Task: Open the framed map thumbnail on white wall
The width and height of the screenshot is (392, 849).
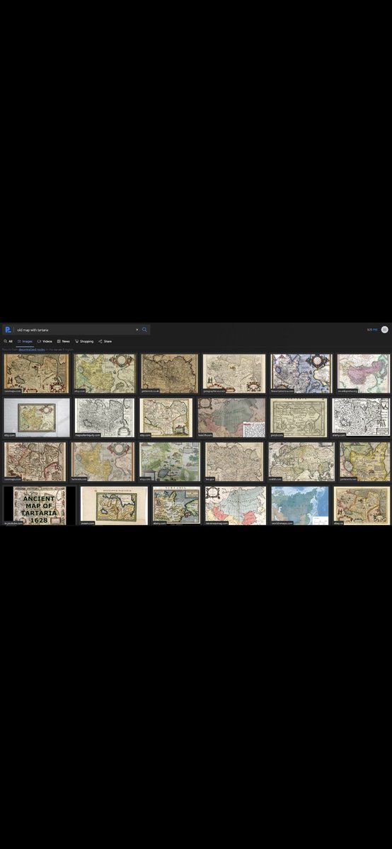Action: (x=37, y=417)
